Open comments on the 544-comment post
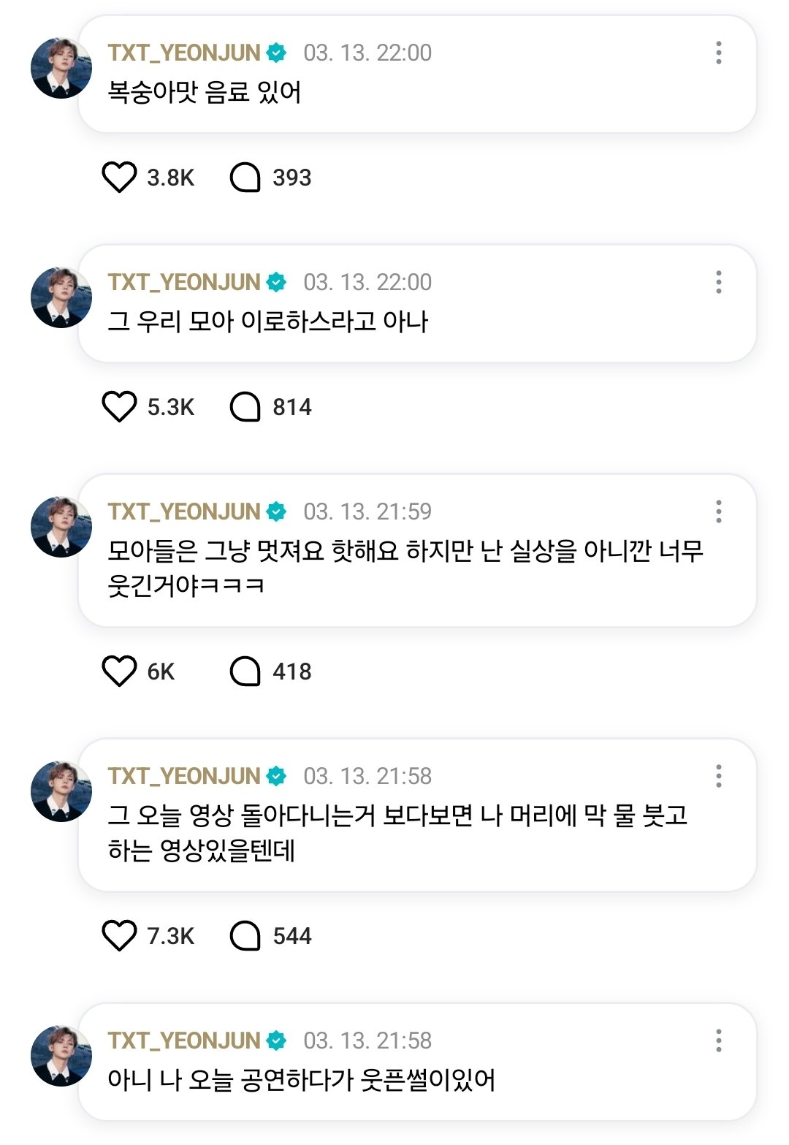 tap(245, 936)
